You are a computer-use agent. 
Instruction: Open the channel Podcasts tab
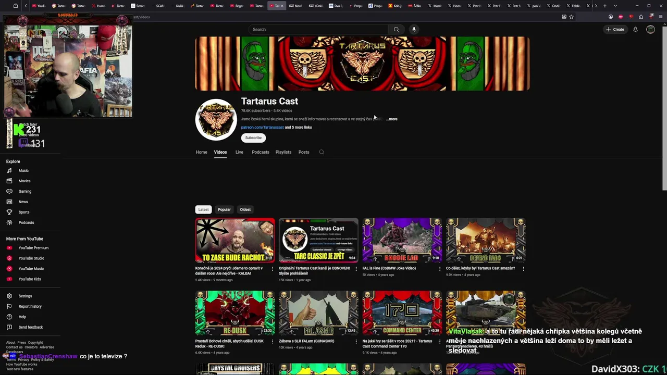click(x=261, y=152)
